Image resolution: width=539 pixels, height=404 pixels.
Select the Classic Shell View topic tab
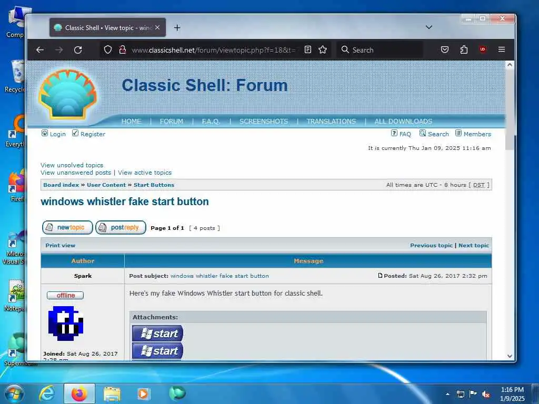coord(107,27)
